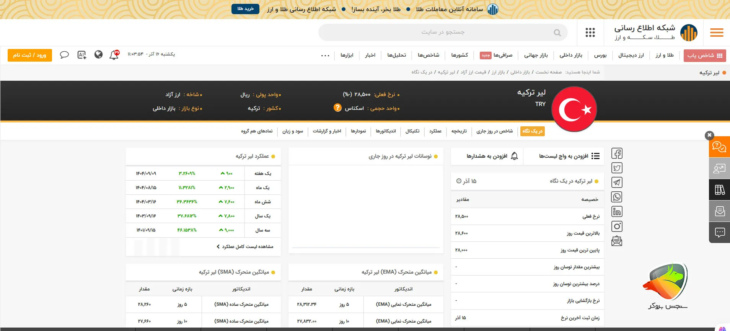Open the ارز دیجیتال menu

(x=631, y=55)
